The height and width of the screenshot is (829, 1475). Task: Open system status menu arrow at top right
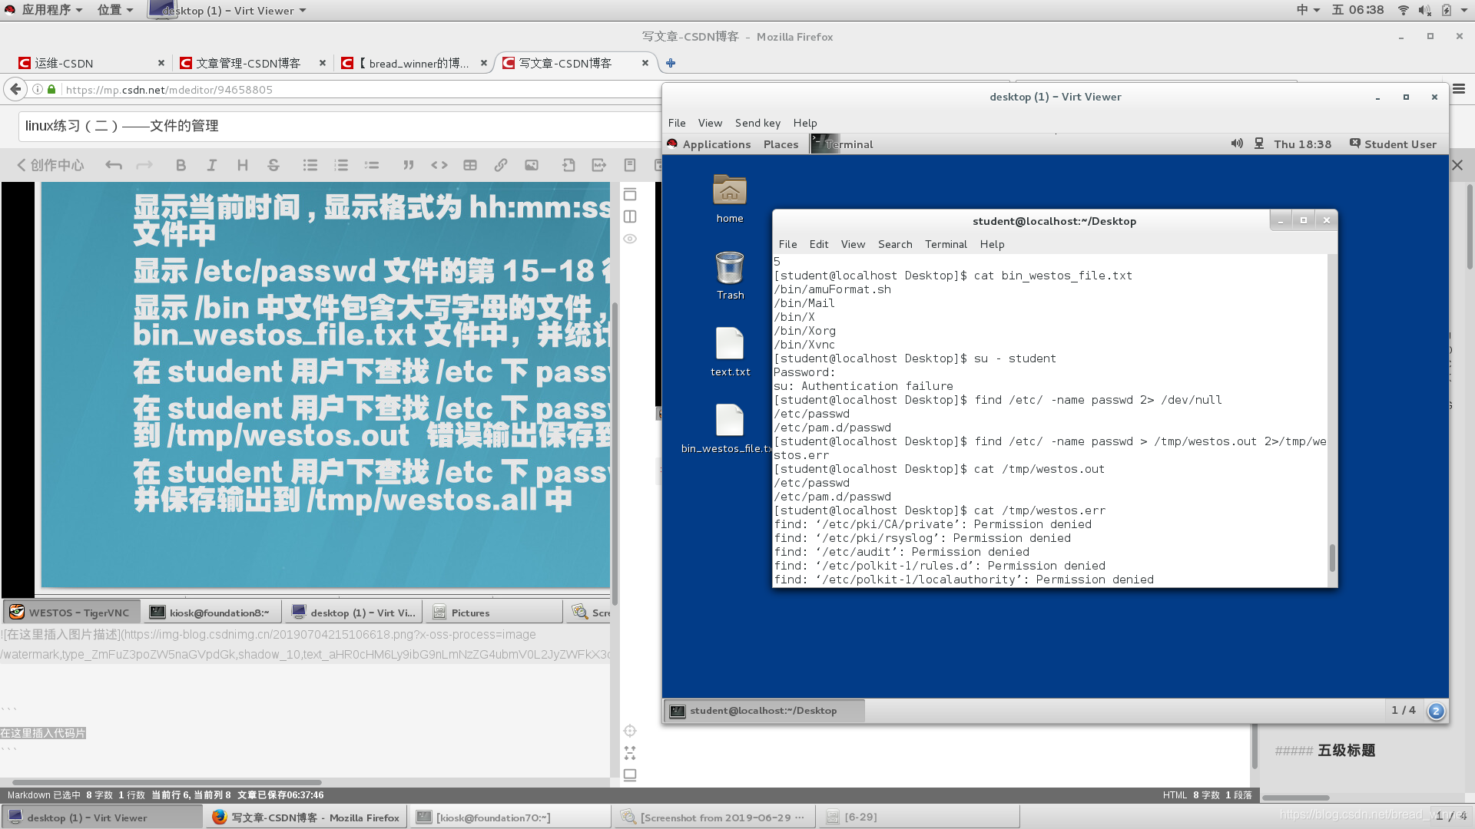(1465, 10)
